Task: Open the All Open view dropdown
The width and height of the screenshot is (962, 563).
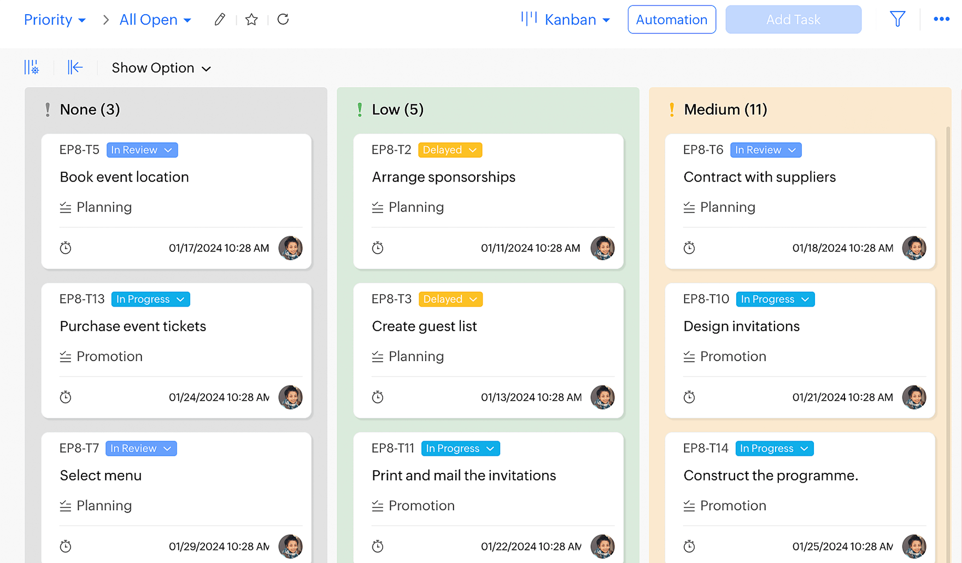Action: (x=155, y=20)
